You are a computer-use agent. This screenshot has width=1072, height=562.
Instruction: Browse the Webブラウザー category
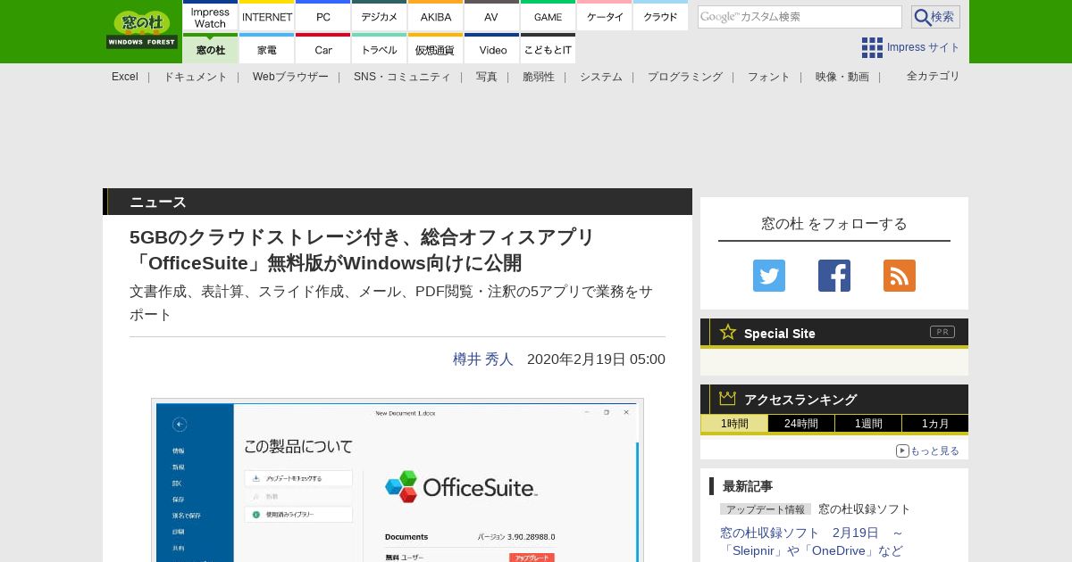tap(290, 77)
